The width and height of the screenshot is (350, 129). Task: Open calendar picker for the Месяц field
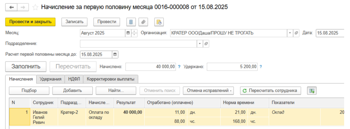click(x=128, y=33)
